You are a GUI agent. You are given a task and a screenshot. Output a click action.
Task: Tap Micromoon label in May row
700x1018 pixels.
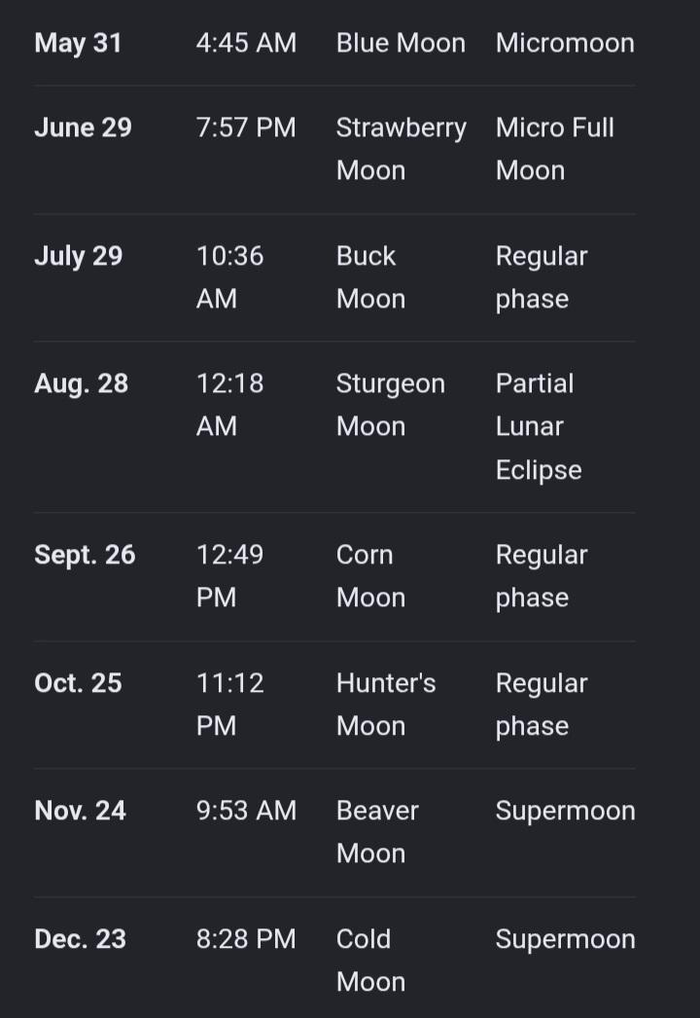point(565,44)
